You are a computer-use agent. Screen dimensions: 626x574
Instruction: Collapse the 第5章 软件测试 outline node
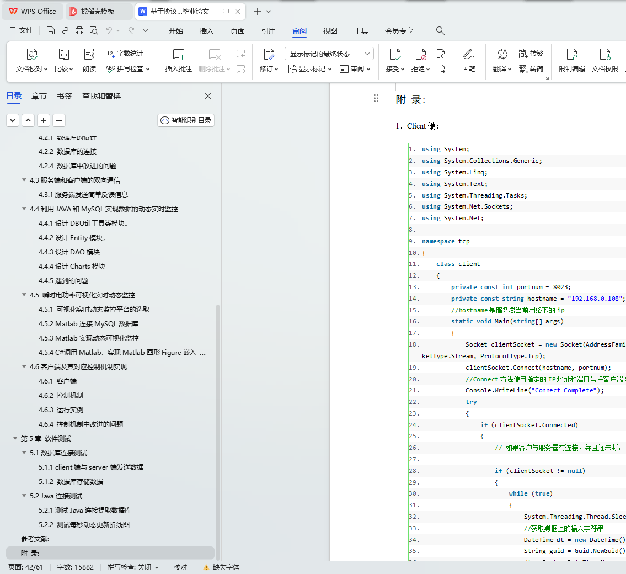[x=15, y=438]
